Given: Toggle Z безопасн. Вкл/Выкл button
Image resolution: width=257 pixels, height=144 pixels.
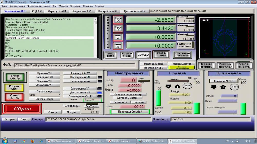Looking at the screenshot, I should [x=91, y=106].
